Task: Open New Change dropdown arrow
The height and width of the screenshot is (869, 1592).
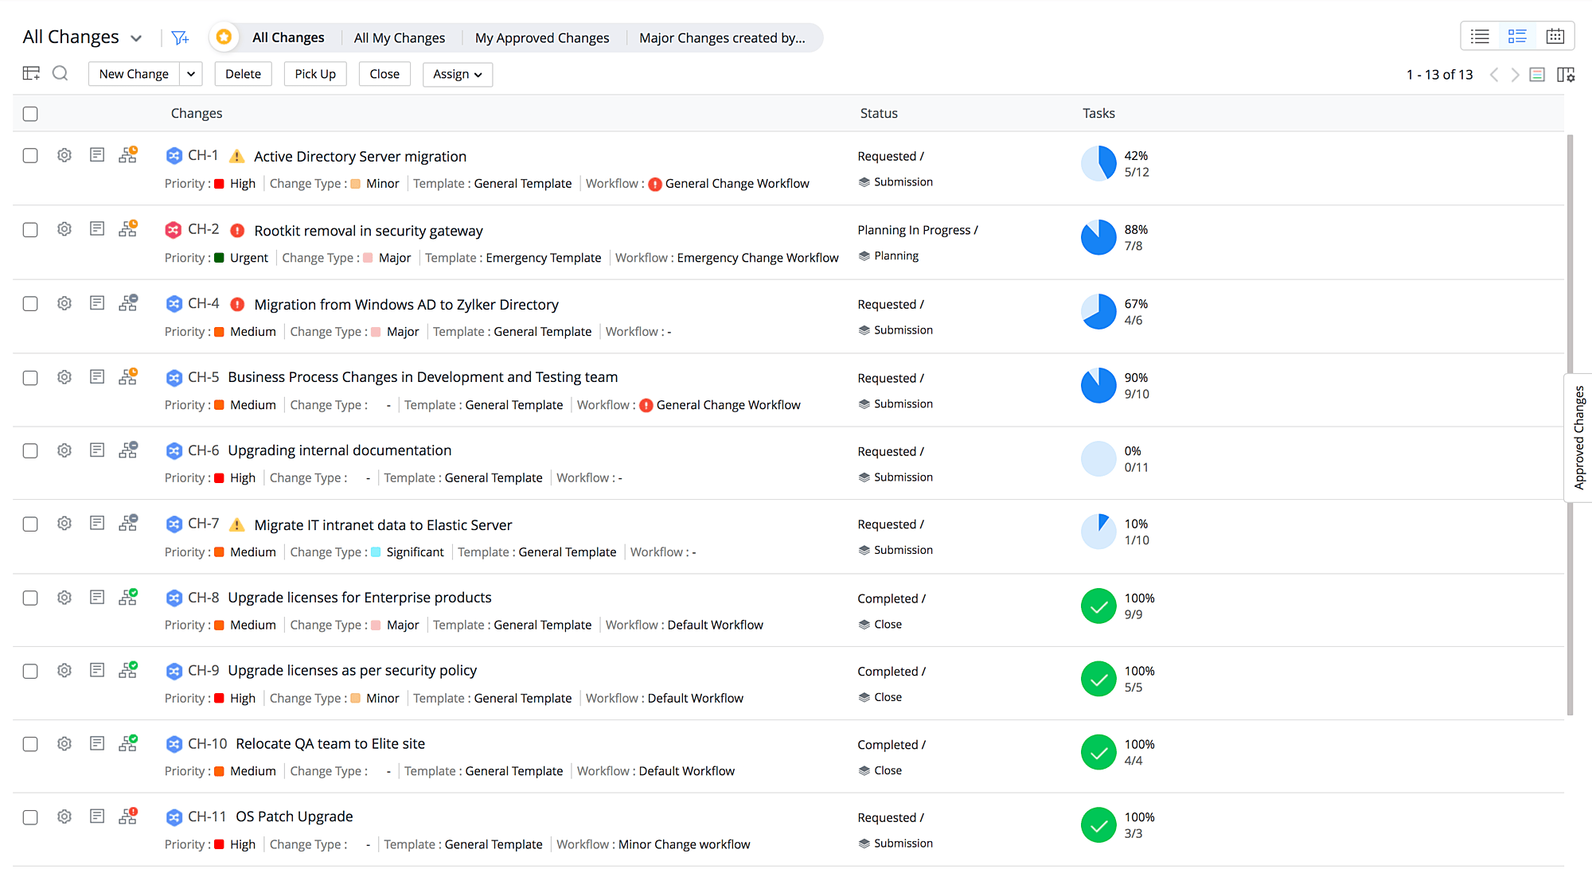Action: (x=191, y=74)
